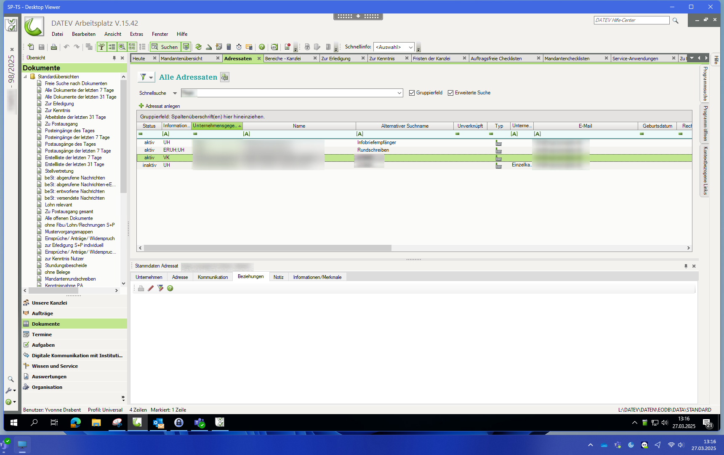The width and height of the screenshot is (724, 455).
Task: Switch to the Kommunikation tab
Action: coord(213,277)
